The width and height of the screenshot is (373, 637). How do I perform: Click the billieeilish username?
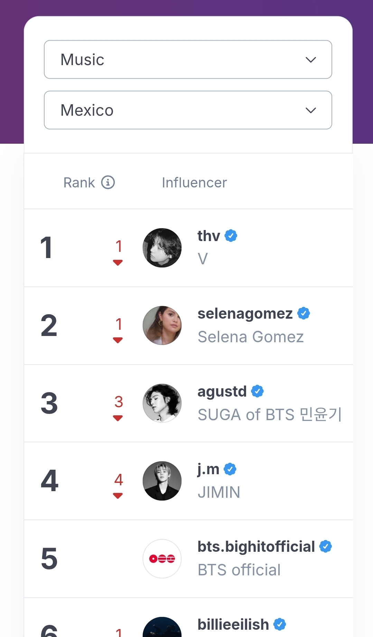coord(233,625)
